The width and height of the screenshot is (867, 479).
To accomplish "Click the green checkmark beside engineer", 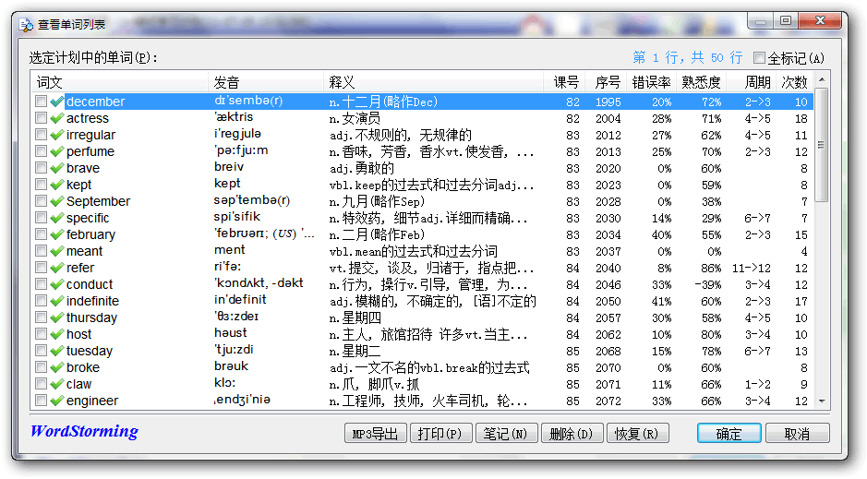I will coord(57,401).
